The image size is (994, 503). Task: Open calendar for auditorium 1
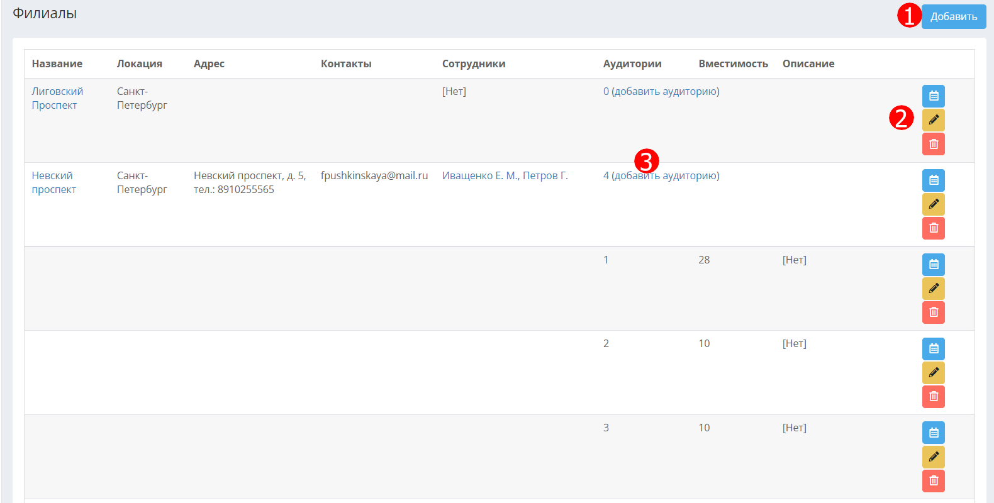[934, 265]
